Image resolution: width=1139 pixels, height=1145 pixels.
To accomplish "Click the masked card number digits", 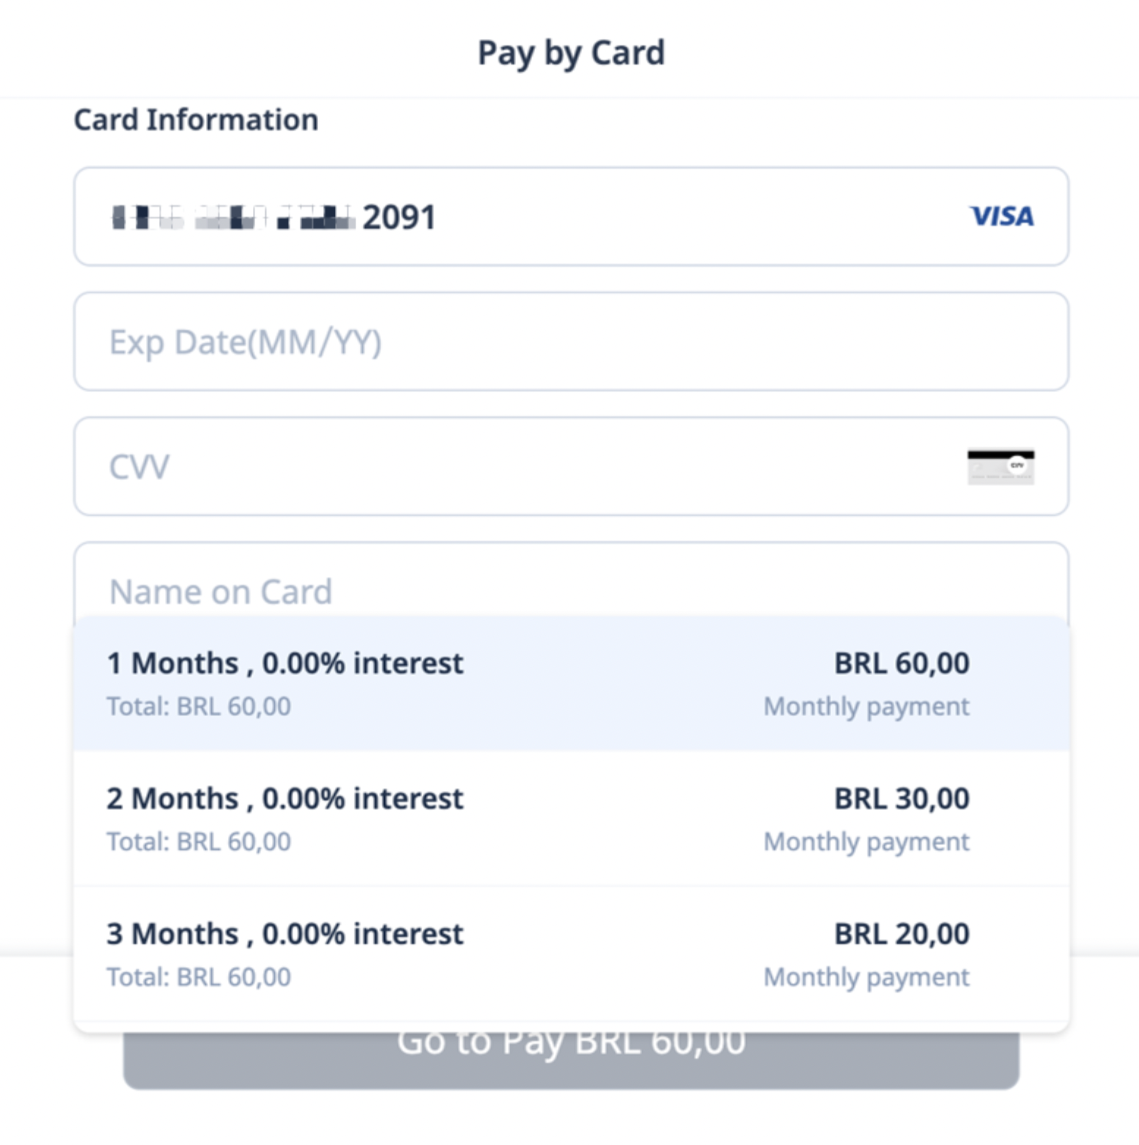I will tap(233, 218).
